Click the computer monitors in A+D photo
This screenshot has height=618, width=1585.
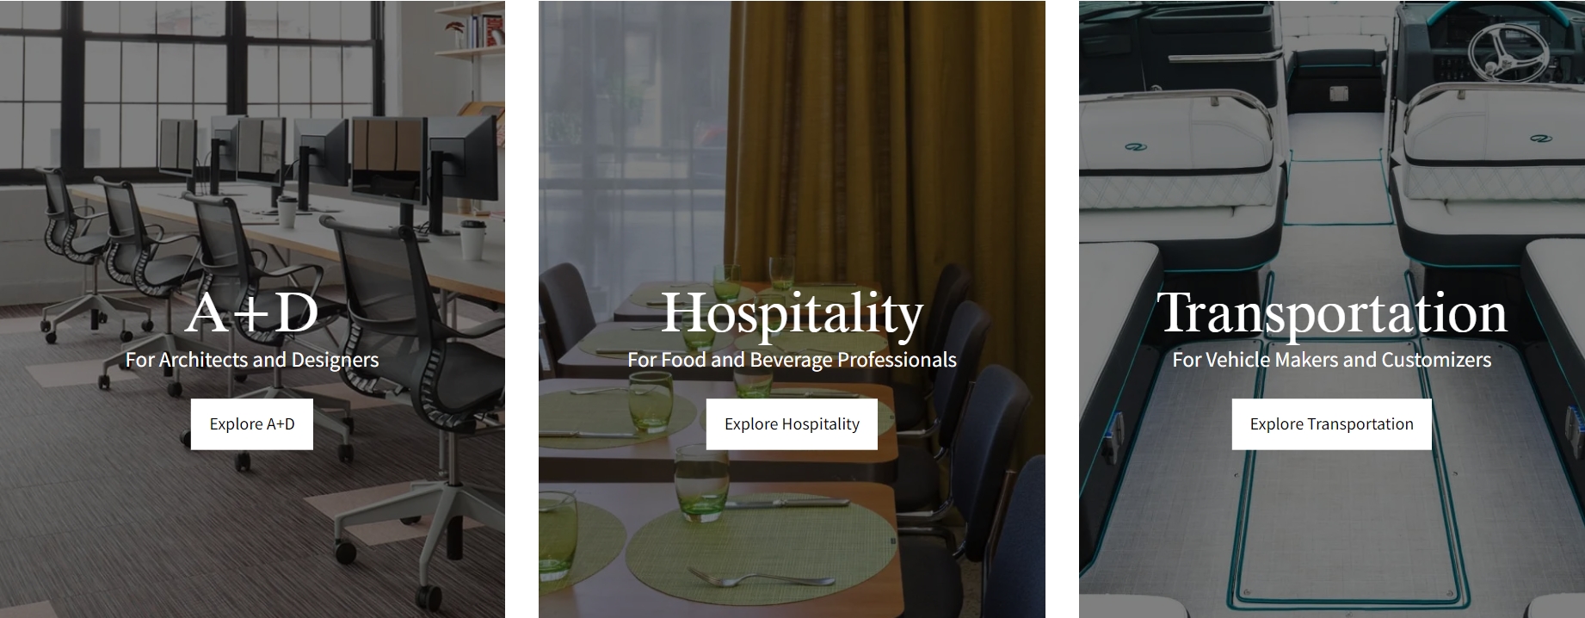(327, 159)
